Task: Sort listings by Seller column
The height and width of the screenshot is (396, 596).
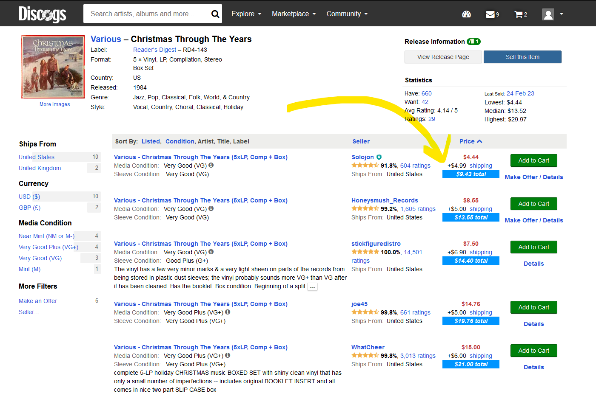Action: coord(361,141)
